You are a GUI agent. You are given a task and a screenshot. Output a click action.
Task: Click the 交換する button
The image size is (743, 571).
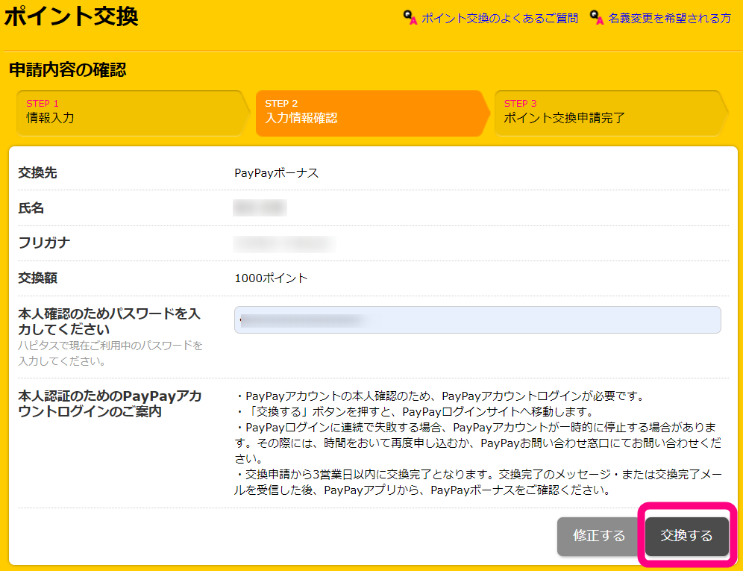(x=686, y=536)
